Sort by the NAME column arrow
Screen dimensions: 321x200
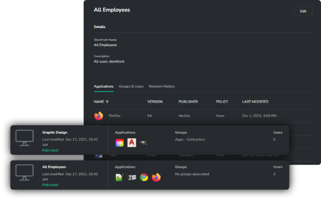[x=107, y=101]
